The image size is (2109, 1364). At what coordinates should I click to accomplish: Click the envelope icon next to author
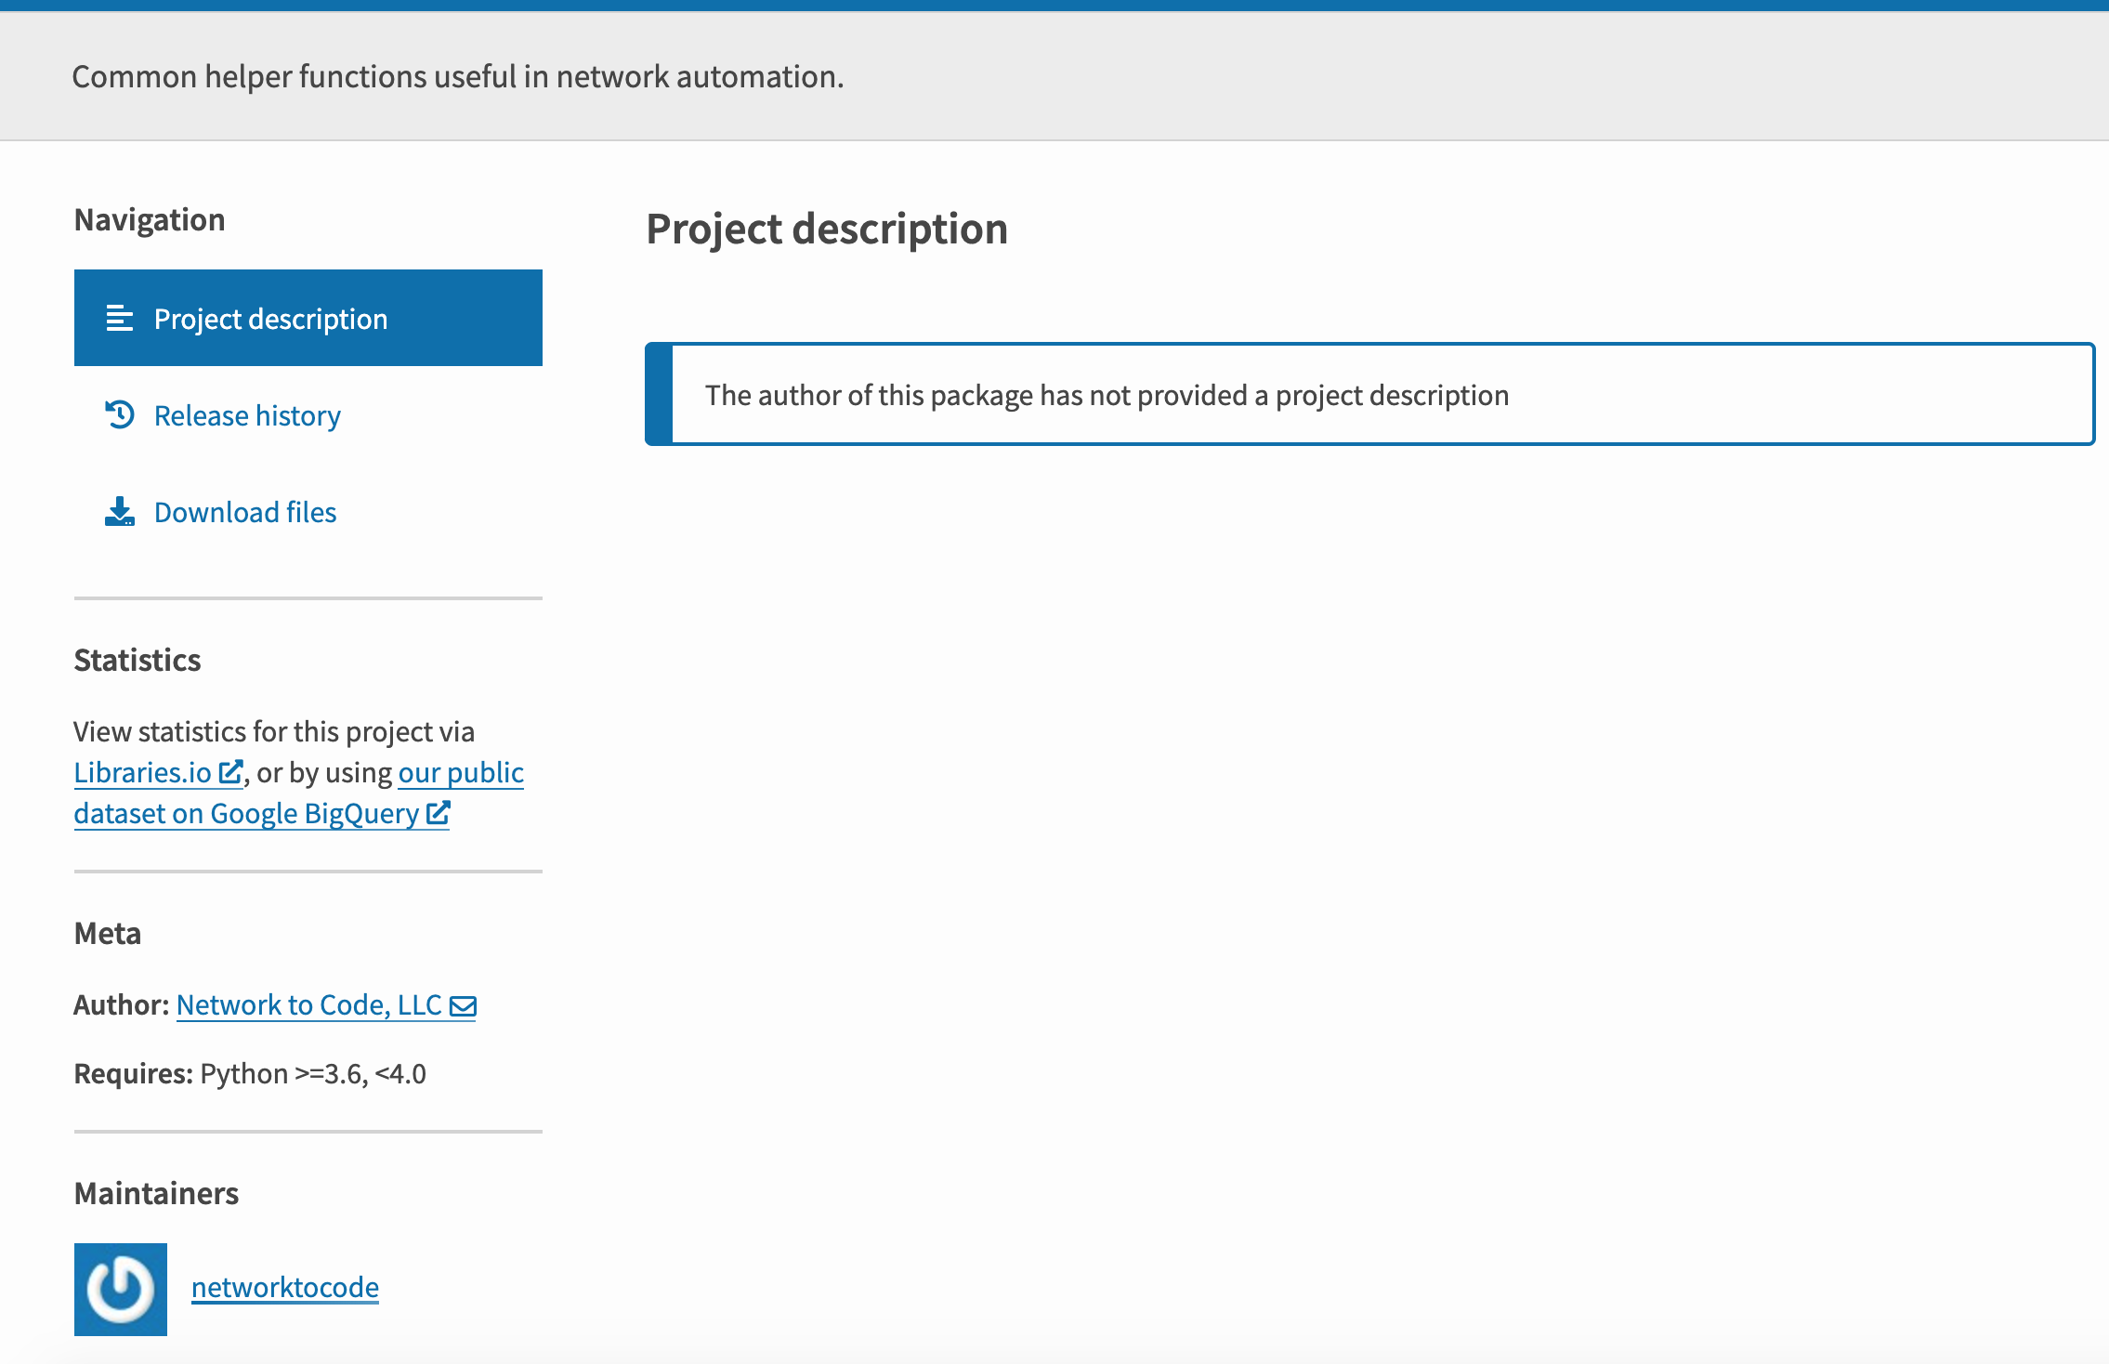pos(463,1005)
